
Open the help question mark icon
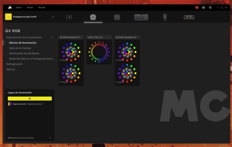pos(203,7)
